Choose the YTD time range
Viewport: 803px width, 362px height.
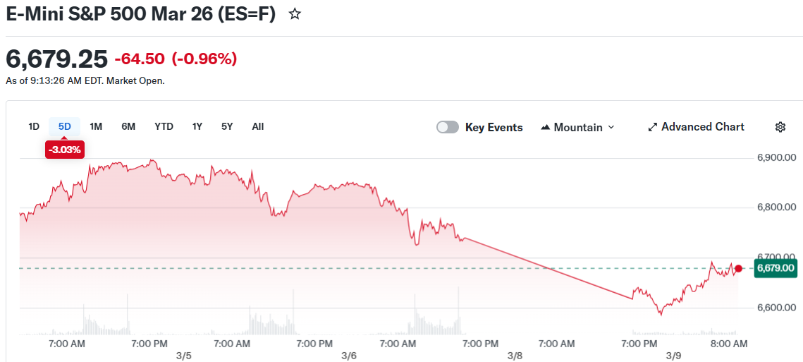tap(164, 126)
